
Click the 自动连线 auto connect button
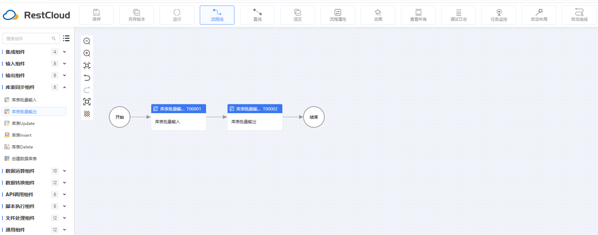[x=579, y=15]
